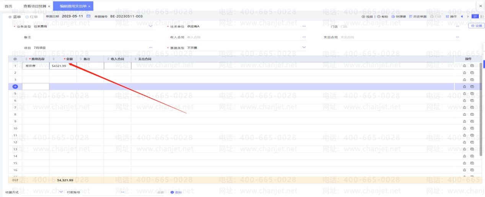Switch to the highlighted blue list layout icon
This screenshot has width=485, height=197.
click(x=475, y=16)
